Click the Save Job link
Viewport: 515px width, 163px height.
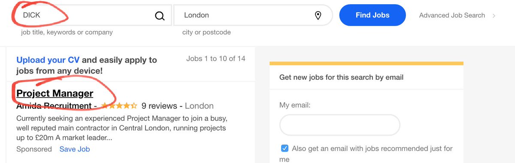coord(75,149)
